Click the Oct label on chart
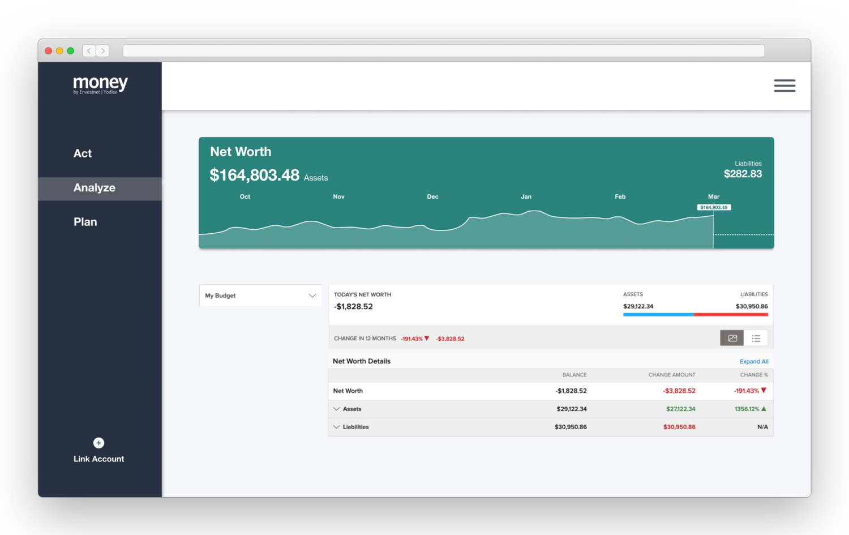 coord(245,196)
